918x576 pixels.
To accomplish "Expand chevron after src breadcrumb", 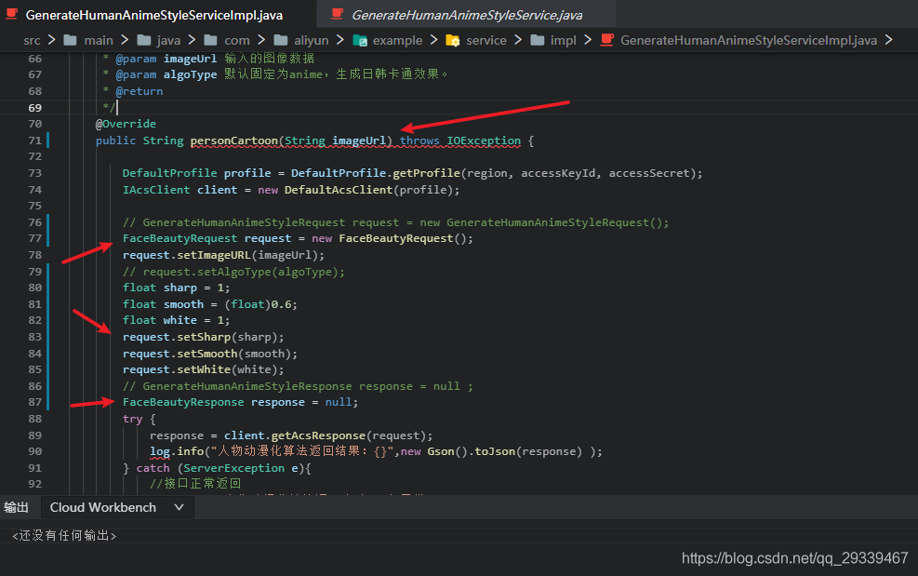I will 51,40.
